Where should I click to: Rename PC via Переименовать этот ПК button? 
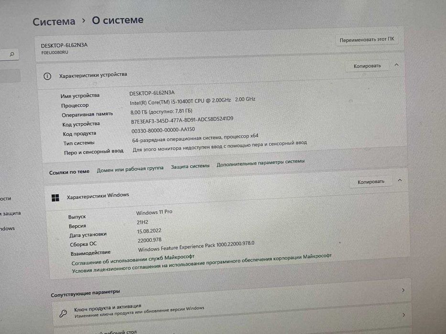pos(367,40)
